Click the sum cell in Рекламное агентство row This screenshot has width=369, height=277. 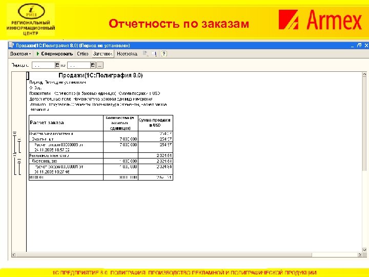(x=155, y=155)
